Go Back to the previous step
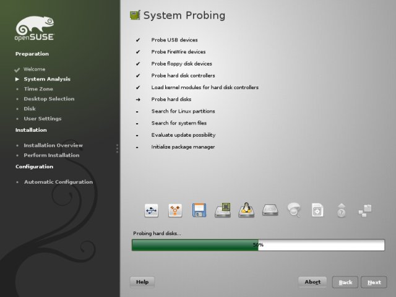This screenshot has width=396, height=297. click(x=345, y=282)
